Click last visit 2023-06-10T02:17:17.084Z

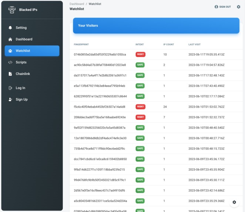[x=207, y=97]
